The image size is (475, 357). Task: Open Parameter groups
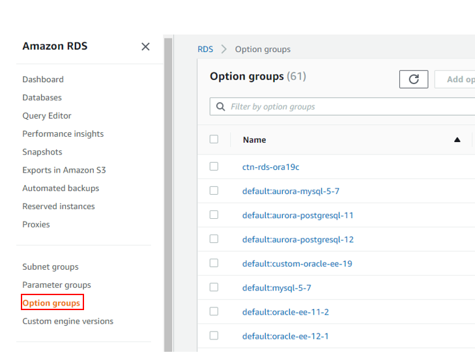click(57, 285)
